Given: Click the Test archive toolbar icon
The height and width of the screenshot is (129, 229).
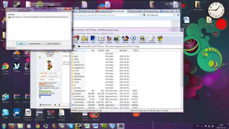Looking at the screenshot, I should [93, 39].
